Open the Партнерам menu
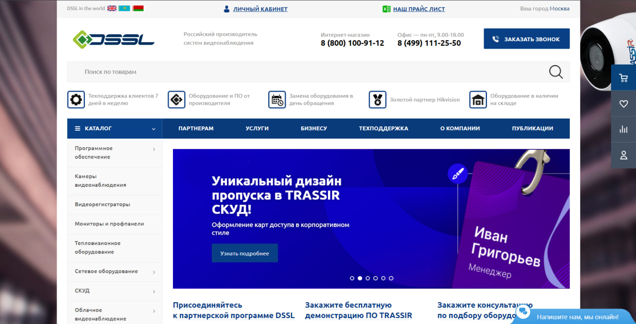The image size is (636, 324). (196, 128)
